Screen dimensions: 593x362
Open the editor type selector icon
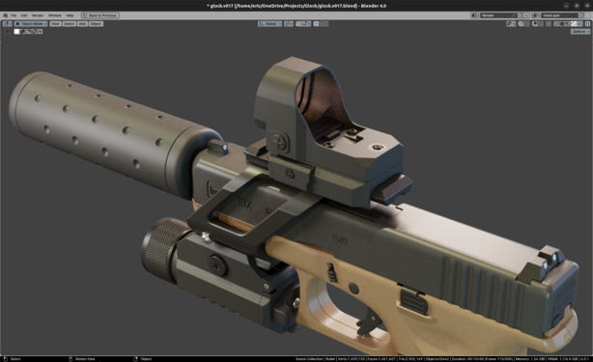(x=8, y=24)
